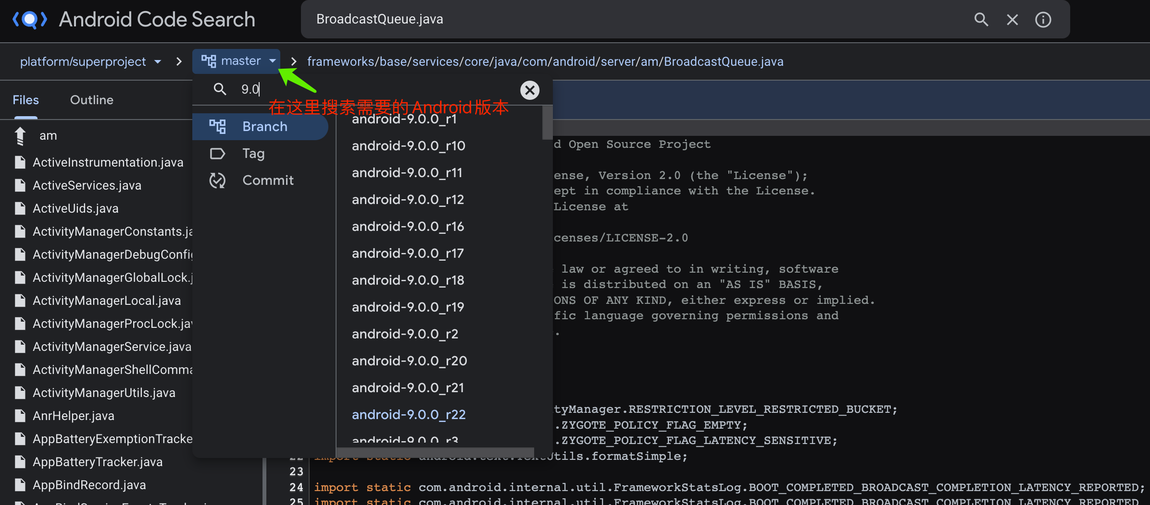Viewport: 1150px width, 505px height.
Task: Choose branch android-9.0.0_r18
Action: 408,280
